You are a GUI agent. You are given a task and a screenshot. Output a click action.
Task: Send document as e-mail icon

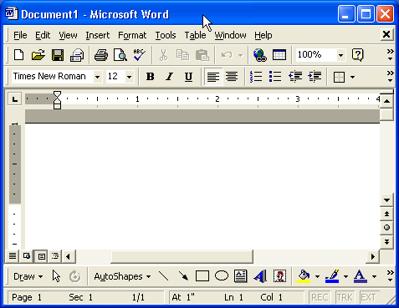(77, 55)
